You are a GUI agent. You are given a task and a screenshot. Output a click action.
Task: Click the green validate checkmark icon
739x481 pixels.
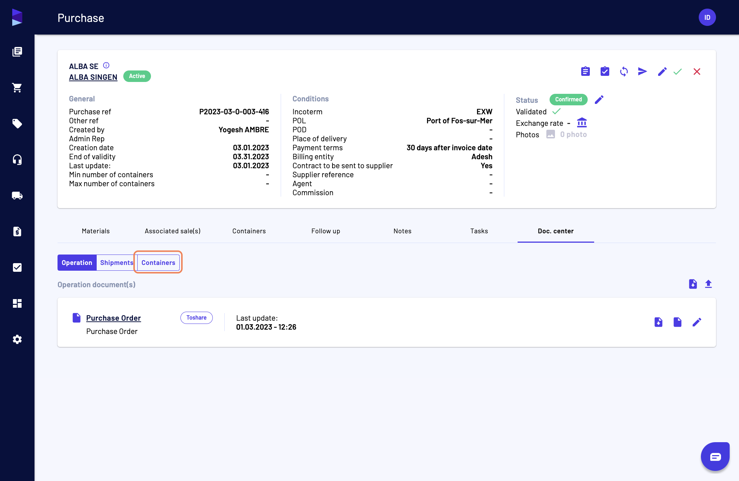pyautogui.click(x=678, y=72)
